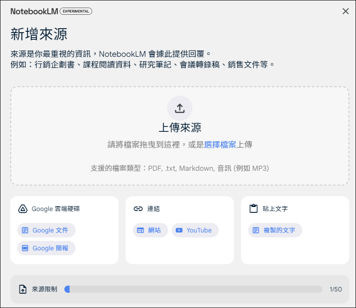356x308 pixels.
Task: Click the 選擇檔案 link
Action: coord(220,144)
